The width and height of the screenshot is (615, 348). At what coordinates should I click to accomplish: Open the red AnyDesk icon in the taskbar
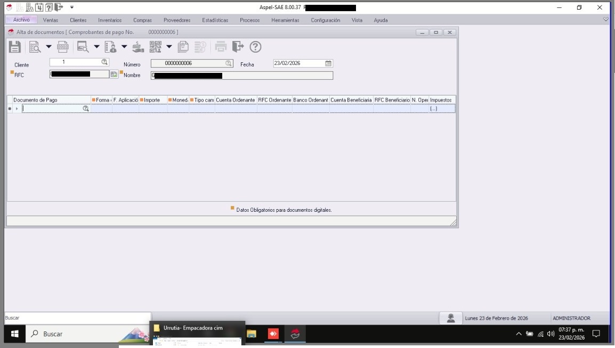pyautogui.click(x=273, y=334)
